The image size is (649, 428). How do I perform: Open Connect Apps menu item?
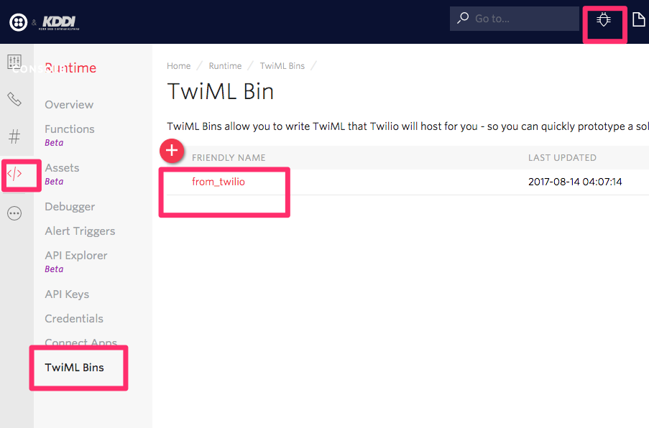pyautogui.click(x=81, y=343)
